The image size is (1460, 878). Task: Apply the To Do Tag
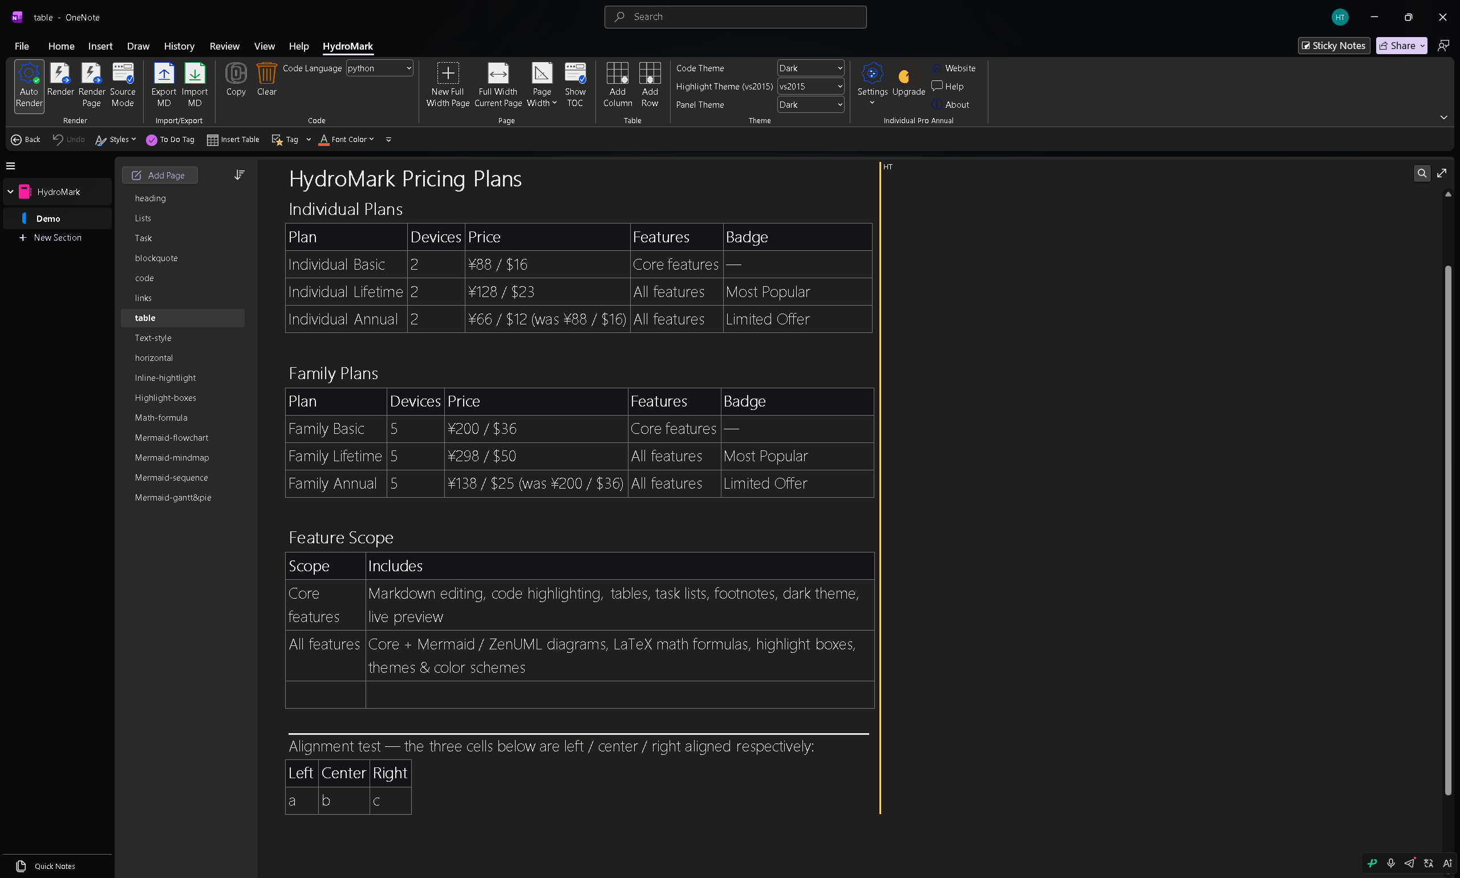[x=170, y=140]
